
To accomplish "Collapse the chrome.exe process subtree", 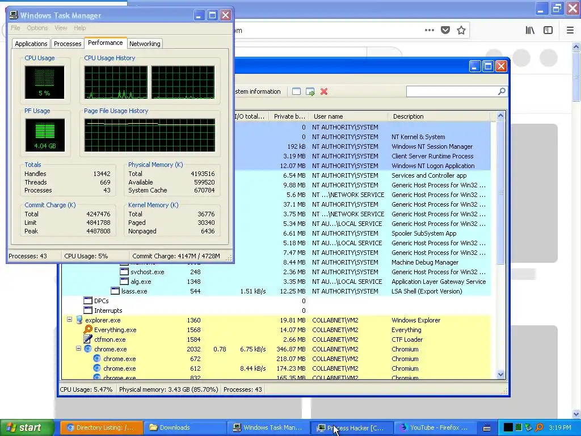I will click(x=78, y=349).
